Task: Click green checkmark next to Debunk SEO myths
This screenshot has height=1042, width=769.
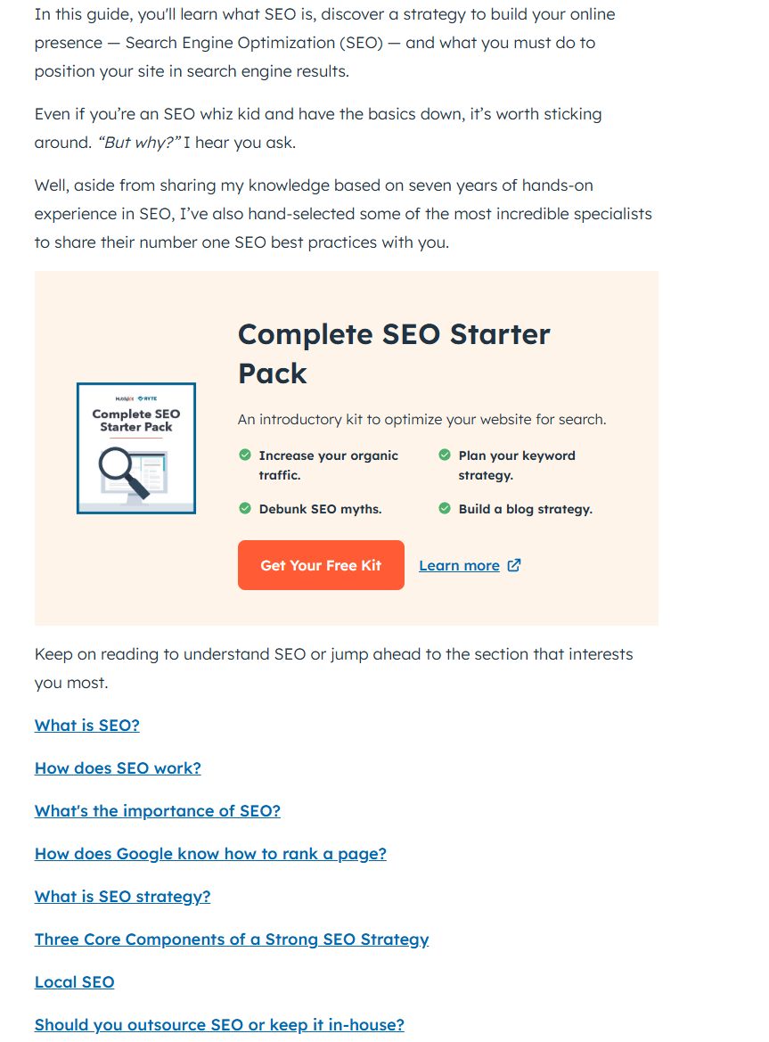Action: click(245, 508)
